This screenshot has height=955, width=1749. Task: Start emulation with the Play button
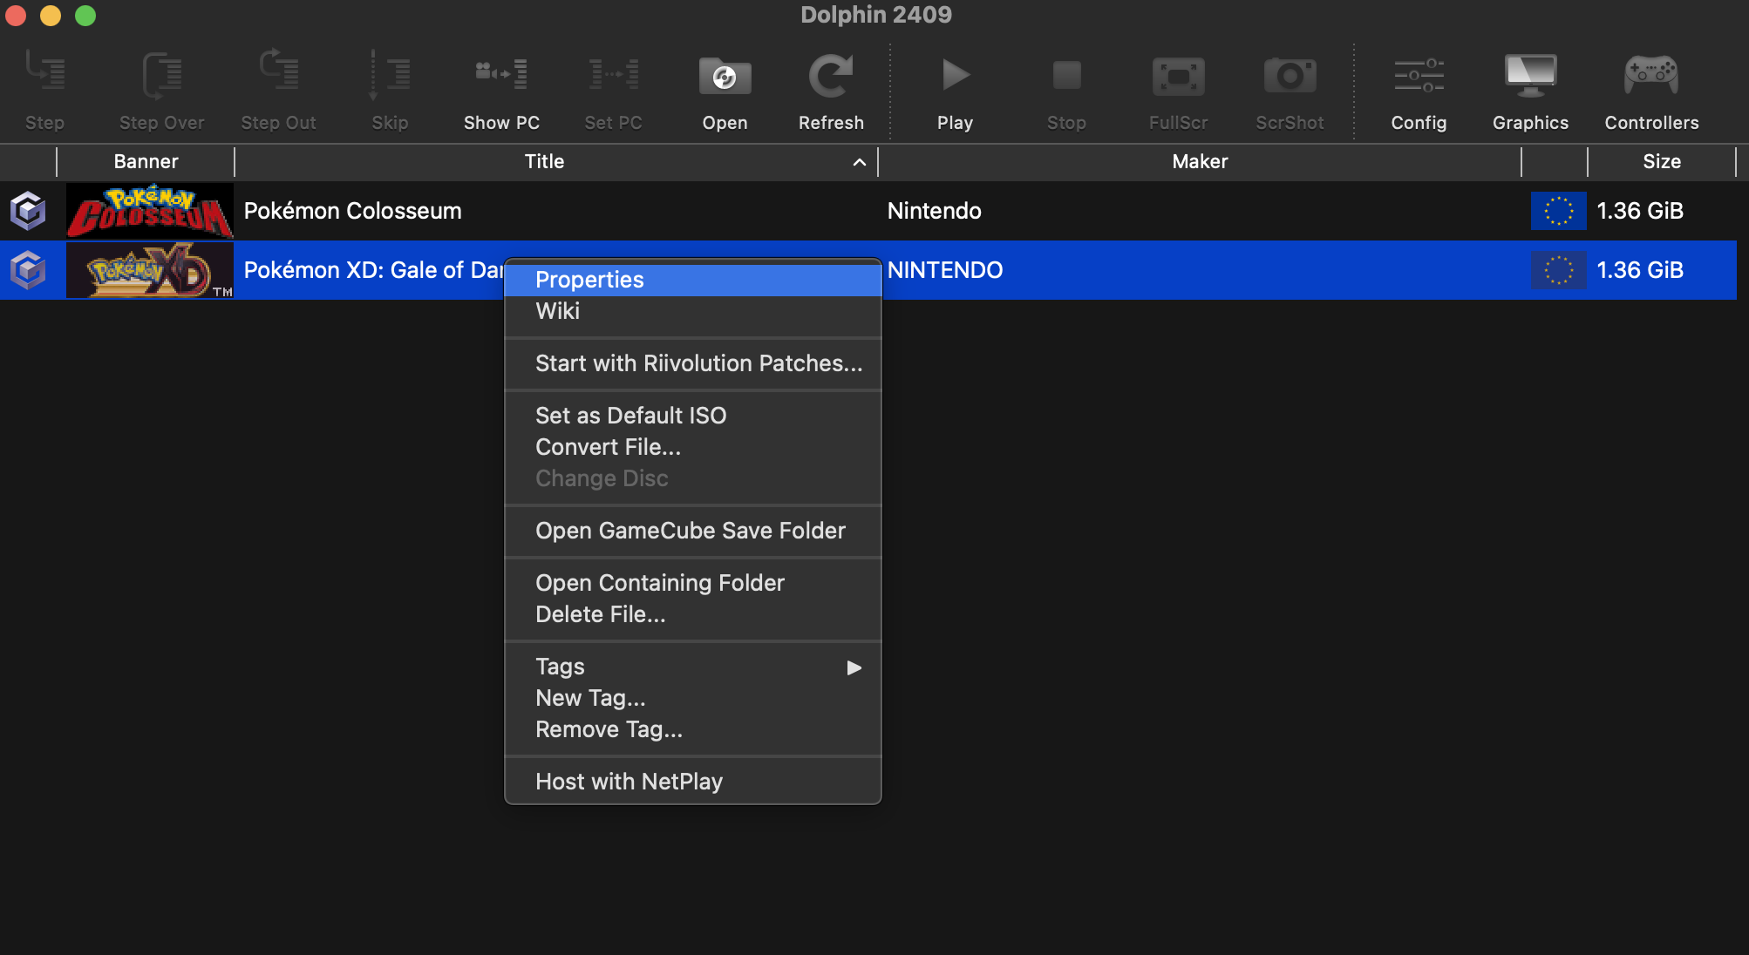point(956,76)
